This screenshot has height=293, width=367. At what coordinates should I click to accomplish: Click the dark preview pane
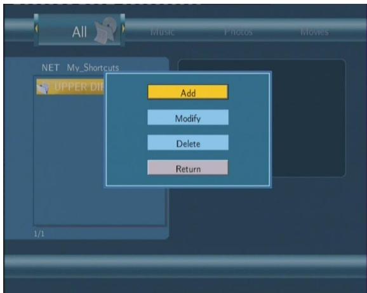308,118
